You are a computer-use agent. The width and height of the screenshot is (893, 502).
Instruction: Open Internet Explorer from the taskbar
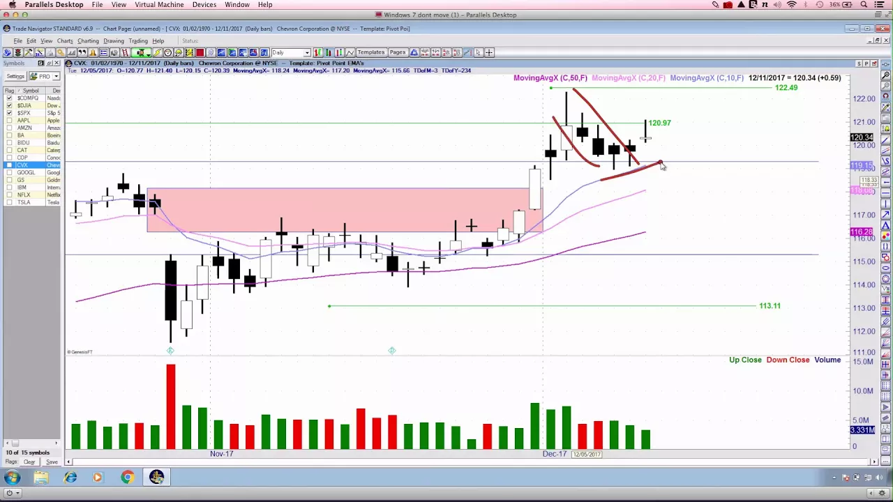(x=70, y=478)
